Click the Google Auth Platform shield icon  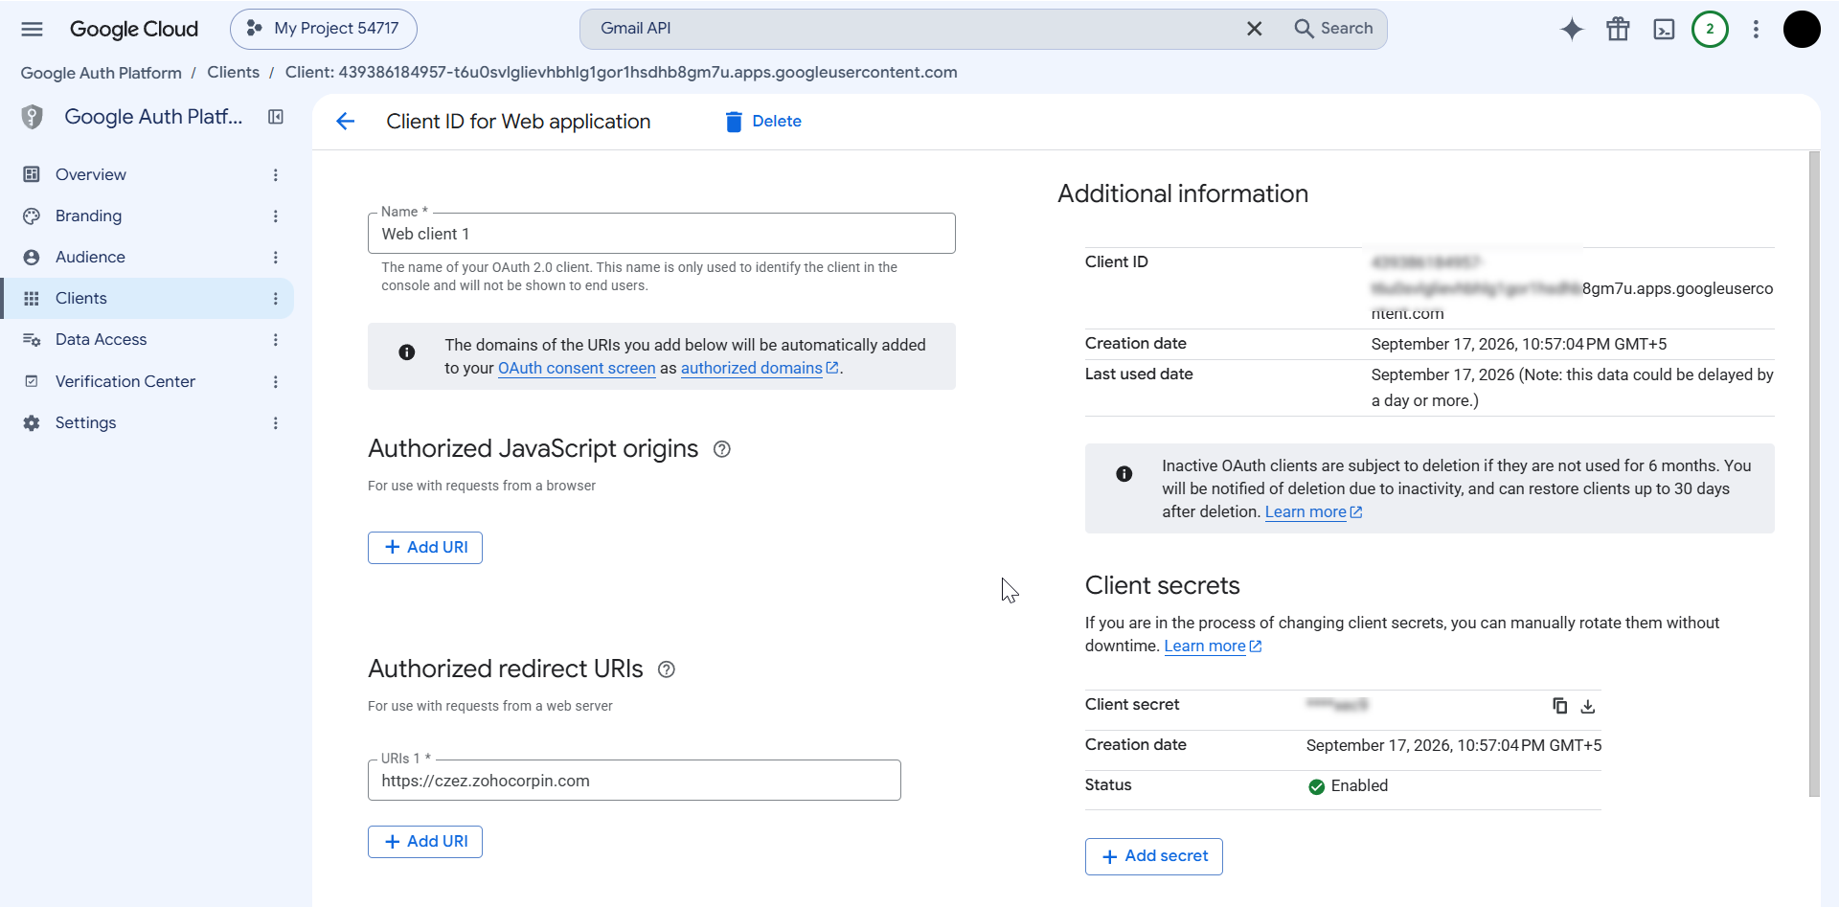[33, 117]
